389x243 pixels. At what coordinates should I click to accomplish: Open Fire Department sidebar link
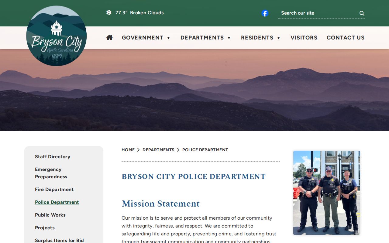pyautogui.click(x=54, y=189)
